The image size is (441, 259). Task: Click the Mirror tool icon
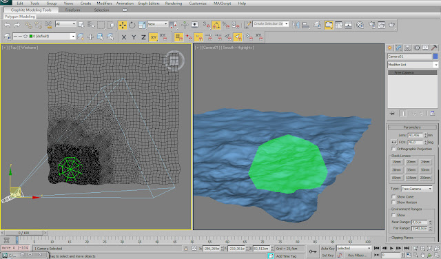(x=296, y=25)
